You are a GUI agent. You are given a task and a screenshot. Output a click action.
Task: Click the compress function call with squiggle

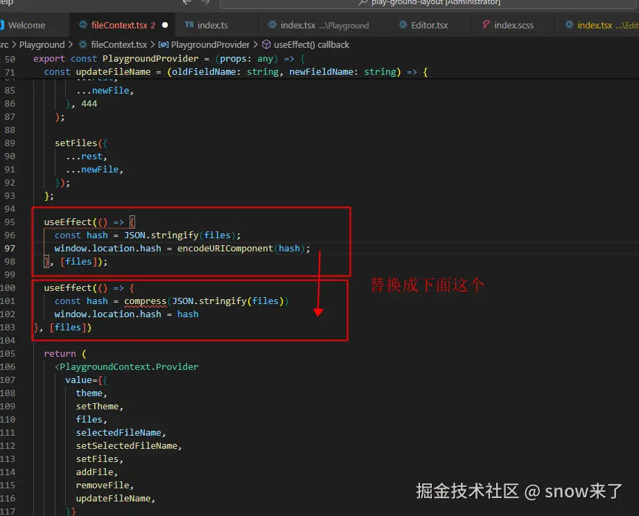point(145,301)
